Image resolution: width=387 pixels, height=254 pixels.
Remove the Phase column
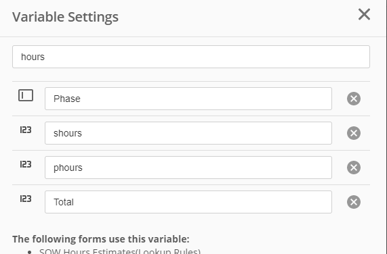pos(354,99)
